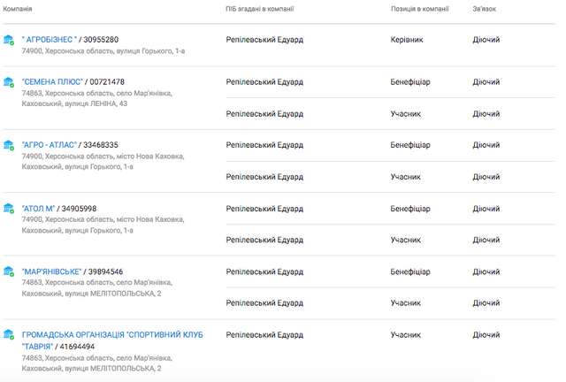
Task: Click the company icon beside МАР'ЯНІВСЬКЕ
Action: 9,272
